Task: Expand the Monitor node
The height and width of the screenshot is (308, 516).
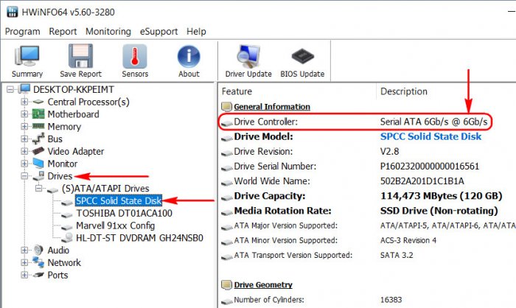Action: point(24,164)
